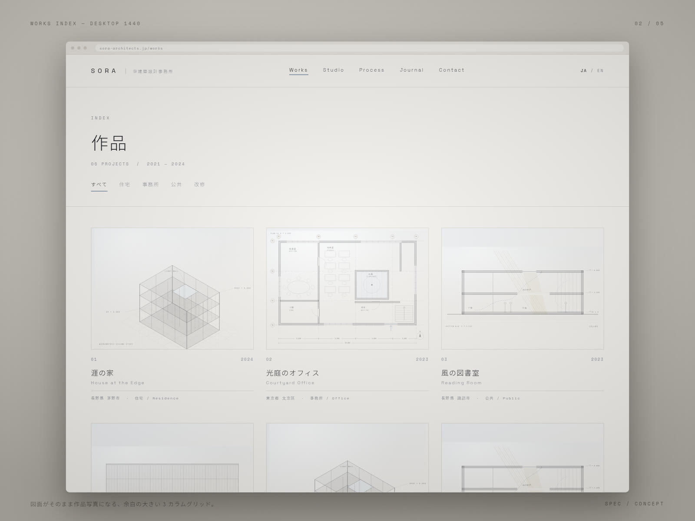Click the House at the Edge subtitle

pos(118,383)
